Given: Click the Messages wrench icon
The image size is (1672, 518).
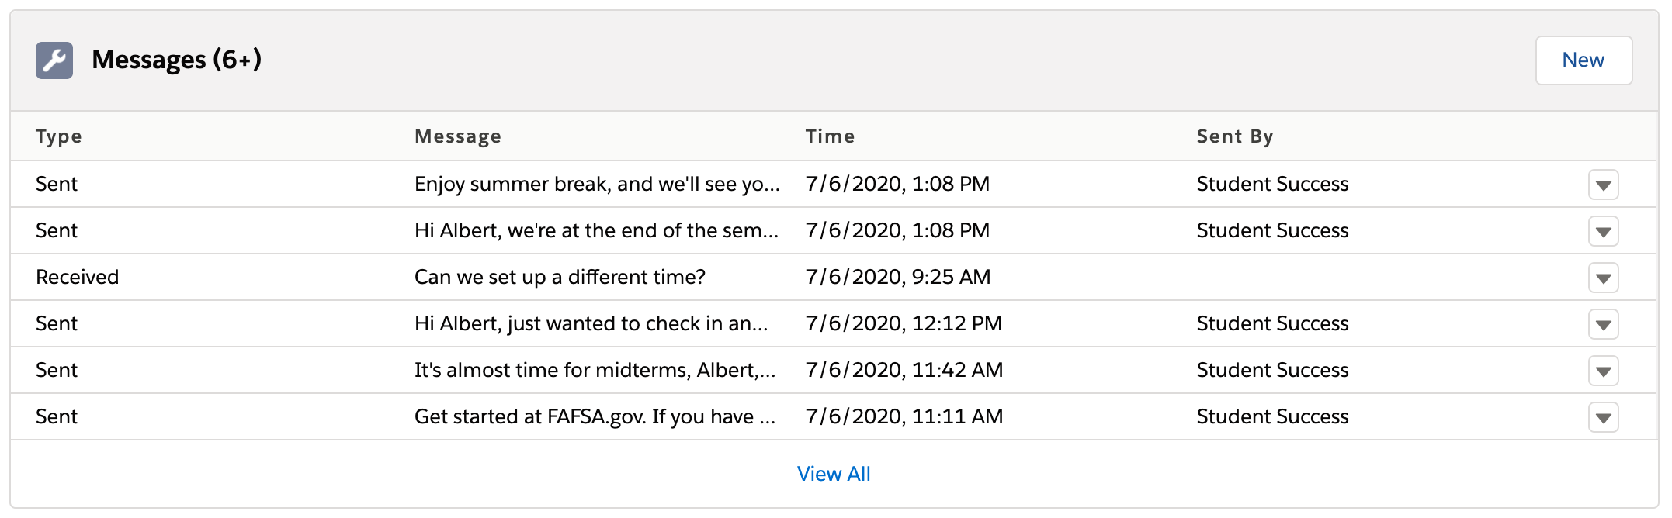Looking at the screenshot, I should [54, 60].
